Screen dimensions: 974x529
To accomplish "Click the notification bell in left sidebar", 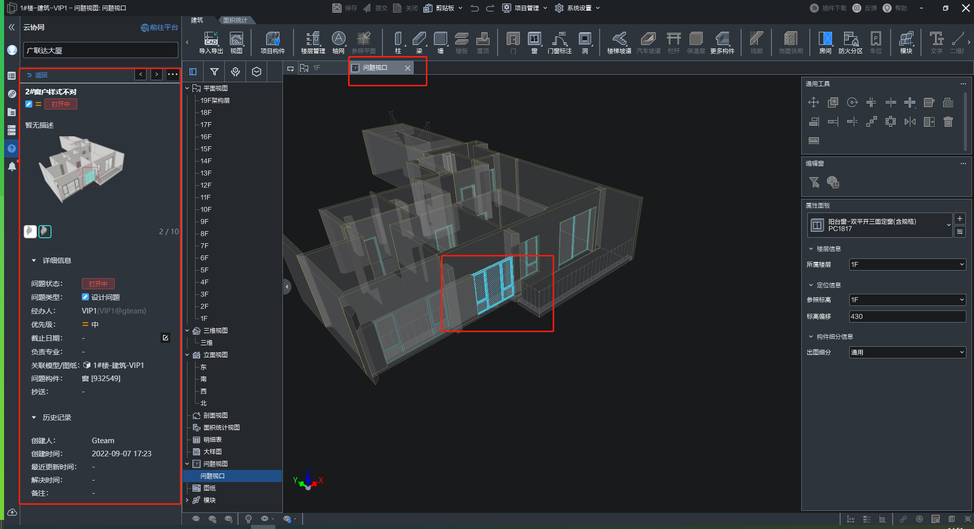I will [12, 167].
